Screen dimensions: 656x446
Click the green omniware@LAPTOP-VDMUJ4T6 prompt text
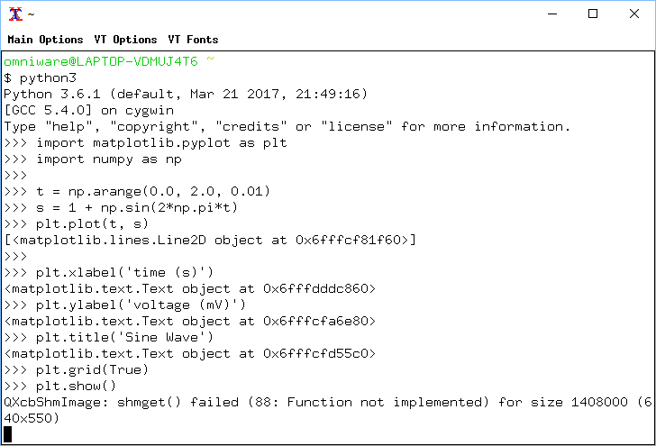(x=100, y=61)
